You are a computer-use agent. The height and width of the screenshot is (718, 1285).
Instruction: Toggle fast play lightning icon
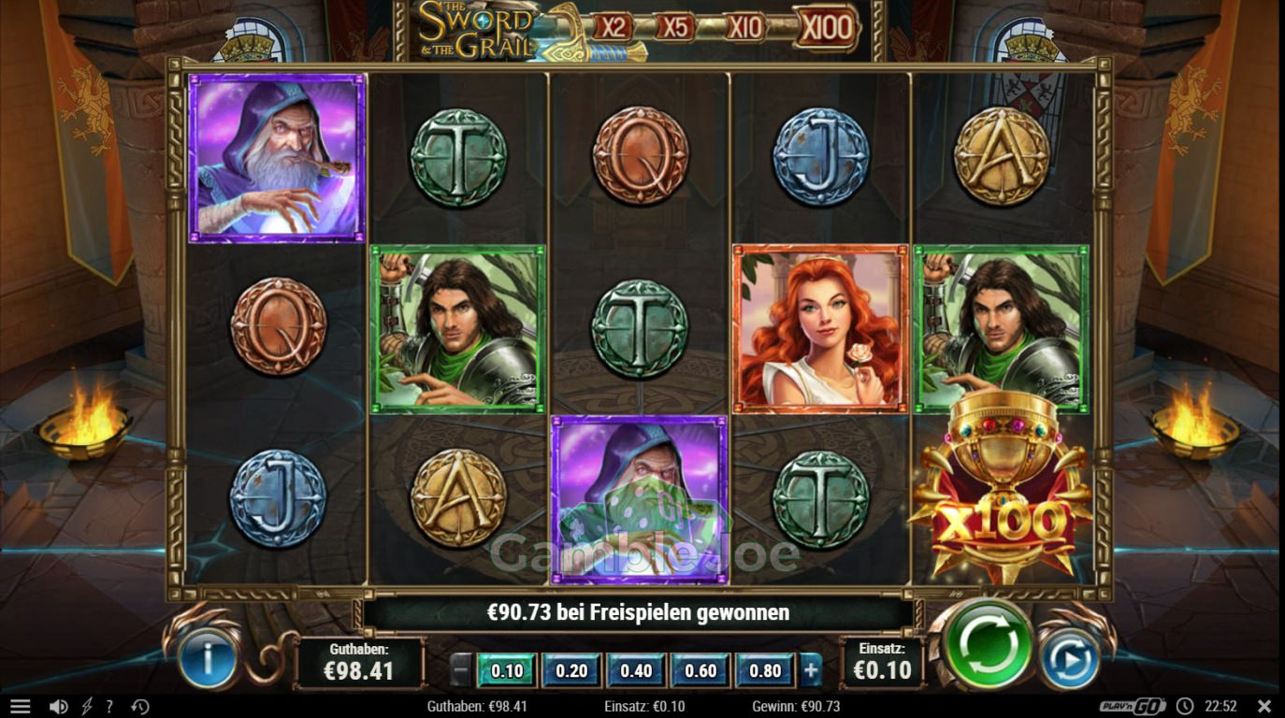87,707
